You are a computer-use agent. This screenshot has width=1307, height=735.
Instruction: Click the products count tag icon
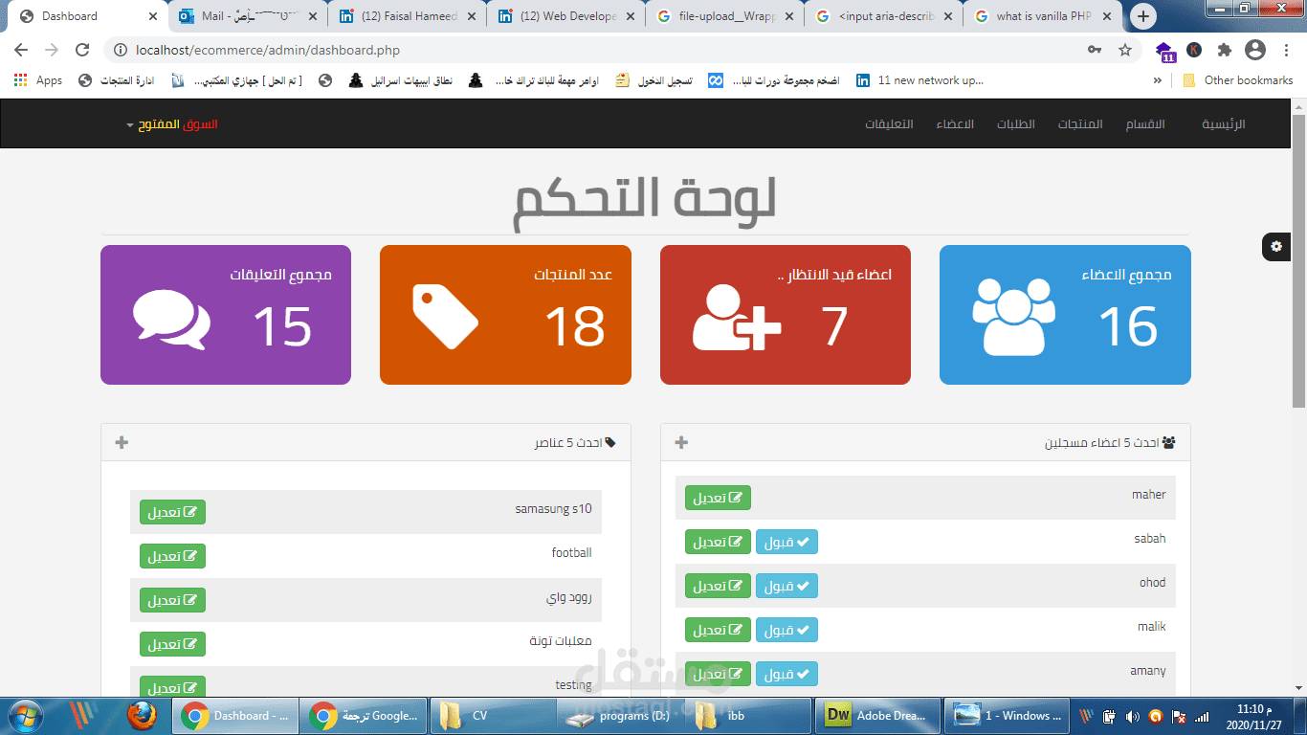pos(445,316)
